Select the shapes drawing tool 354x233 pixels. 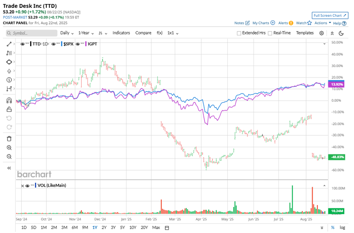point(9,62)
